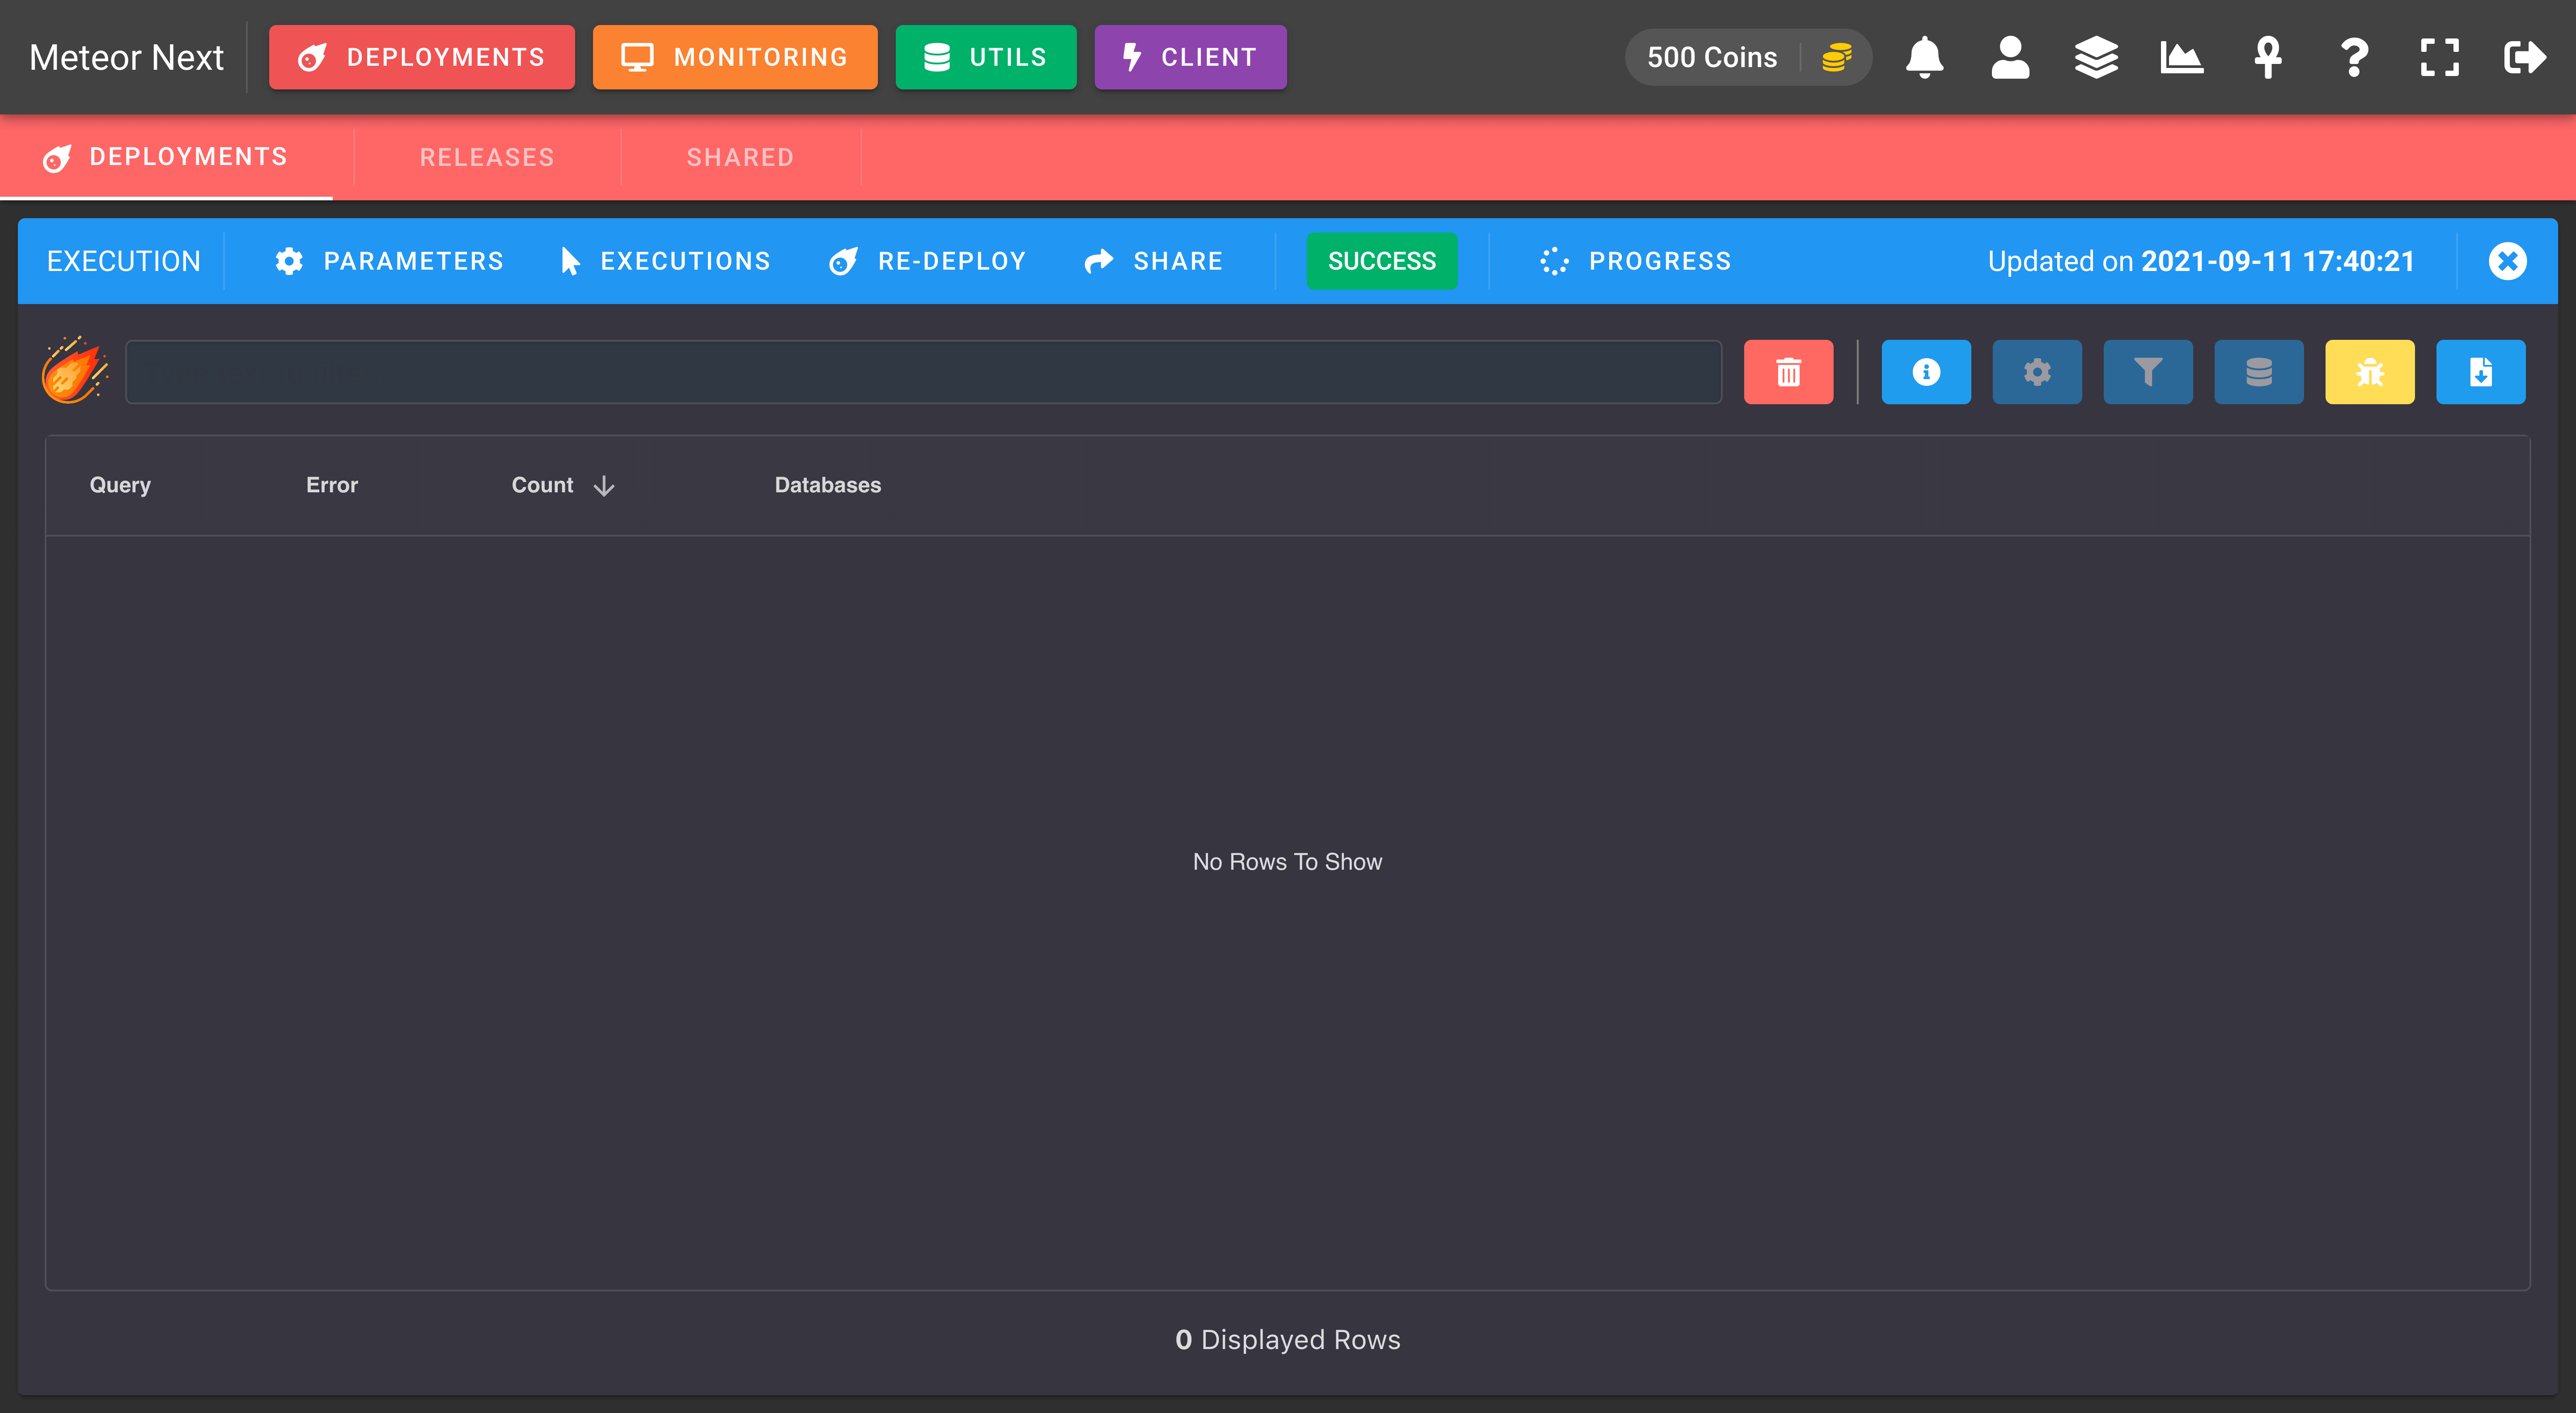Image resolution: width=2576 pixels, height=1413 pixels.
Task: Close the execution panel with X icon
Action: 2507,261
